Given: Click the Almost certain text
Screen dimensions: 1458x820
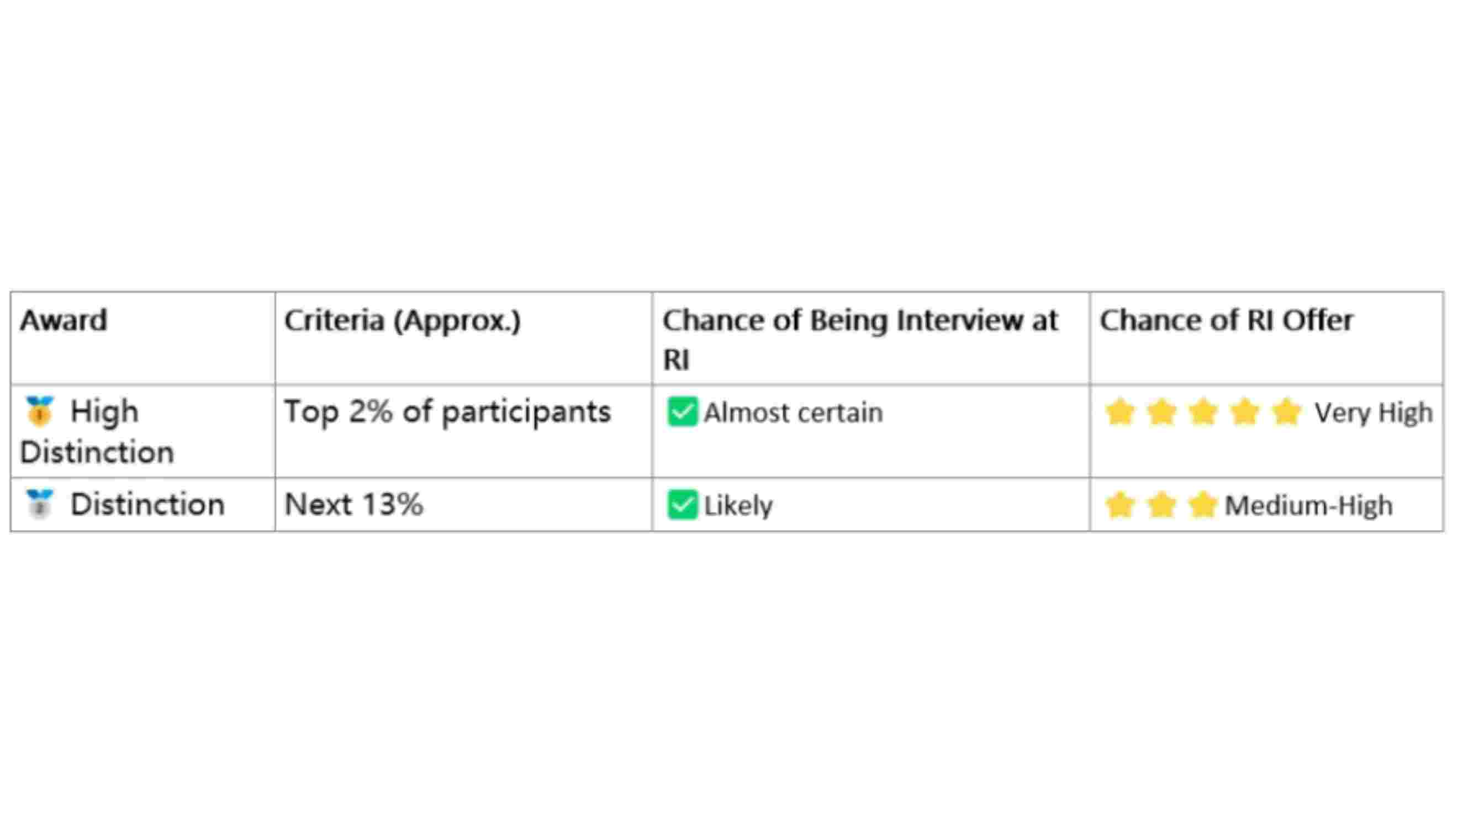Looking at the screenshot, I should click(x=793, y=412).
